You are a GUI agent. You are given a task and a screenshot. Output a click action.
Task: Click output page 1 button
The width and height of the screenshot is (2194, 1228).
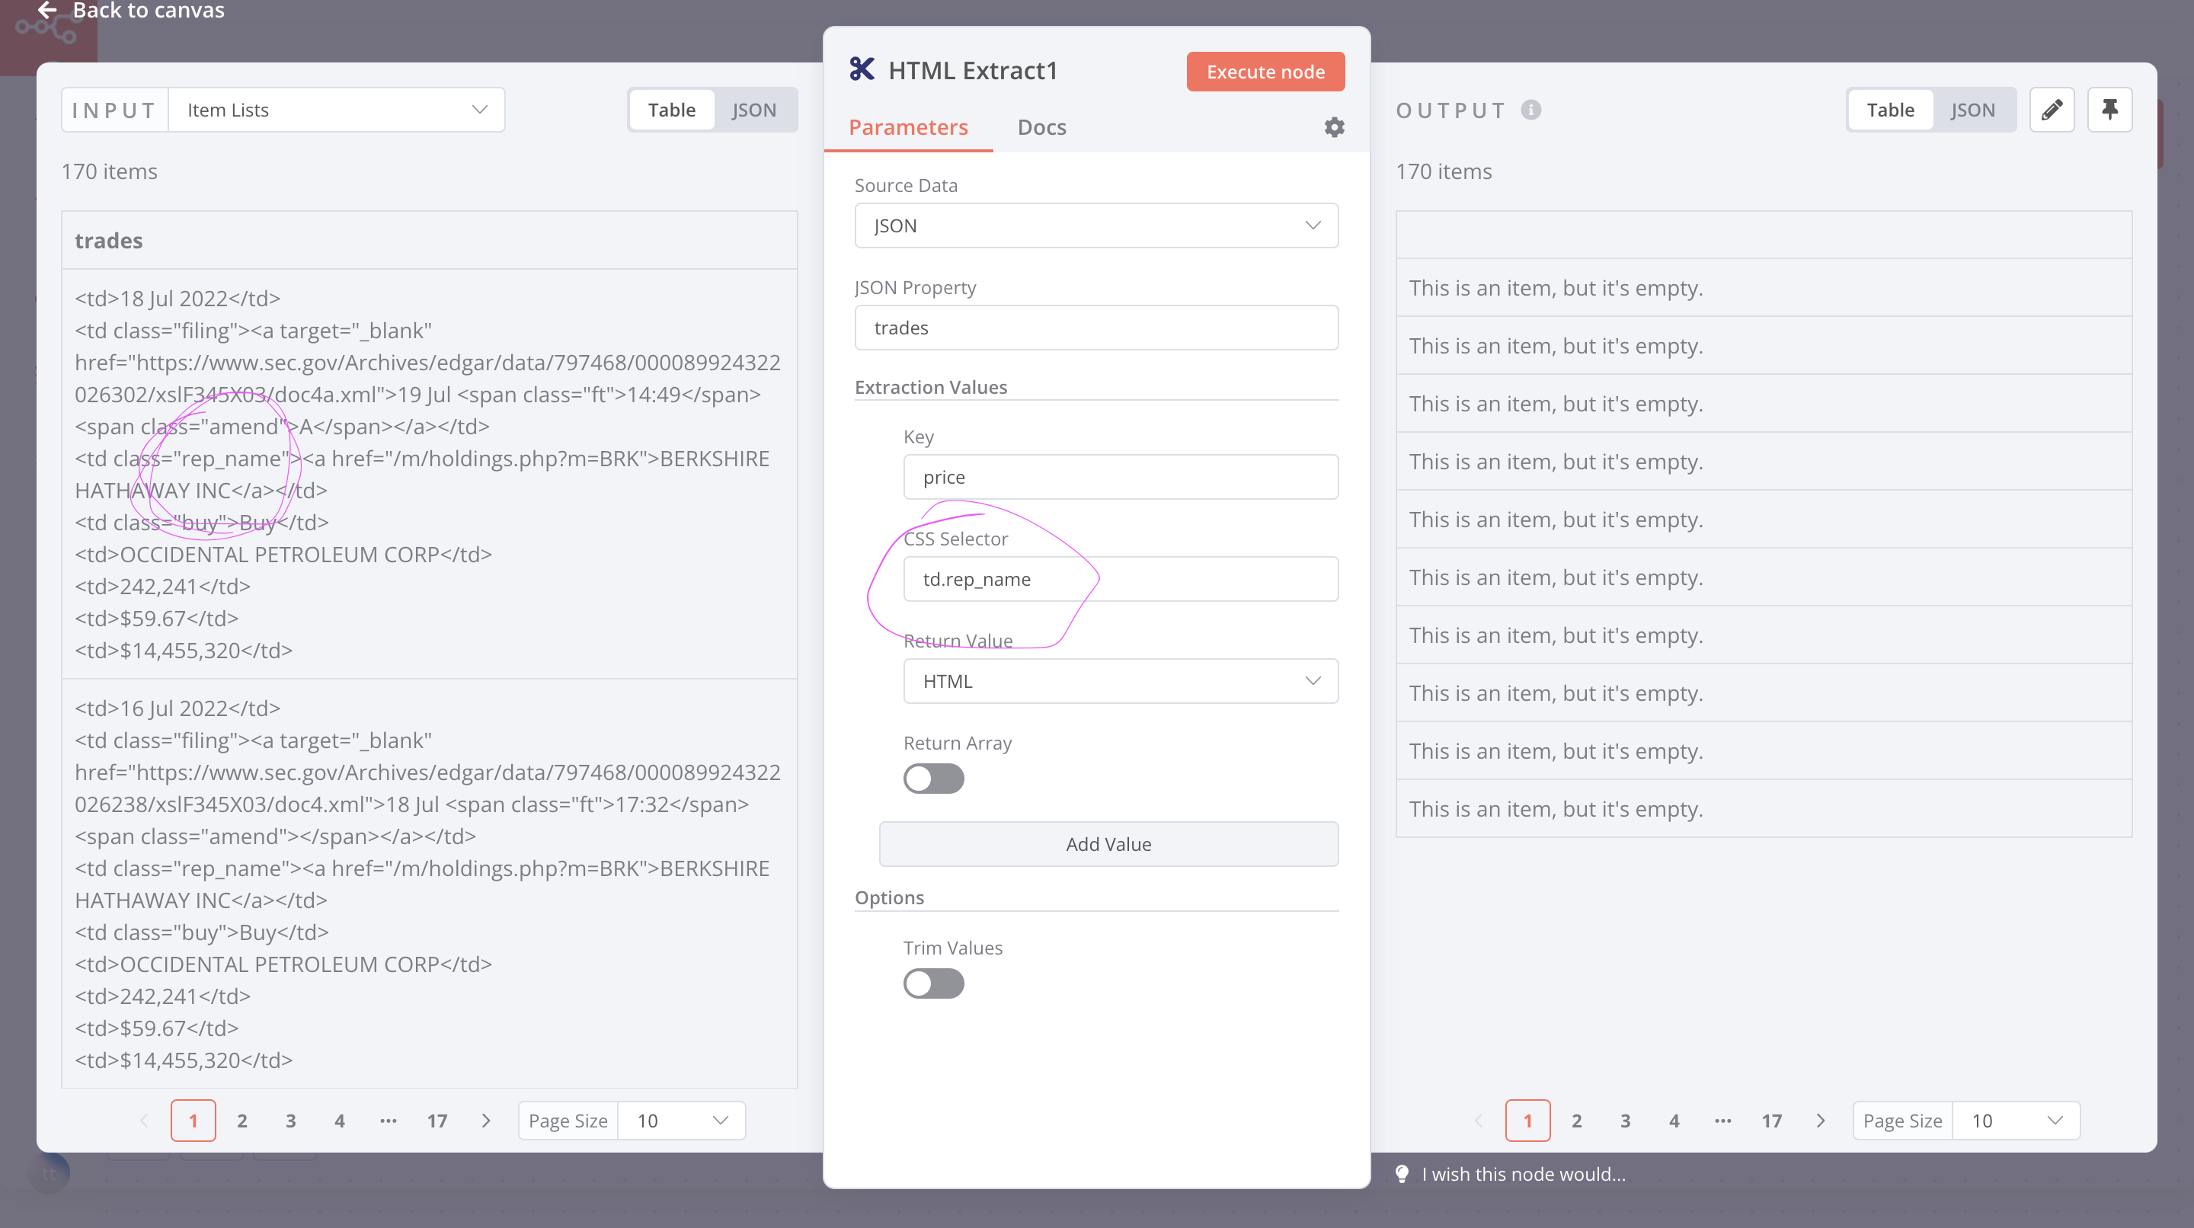[x=1528, y=1121]
